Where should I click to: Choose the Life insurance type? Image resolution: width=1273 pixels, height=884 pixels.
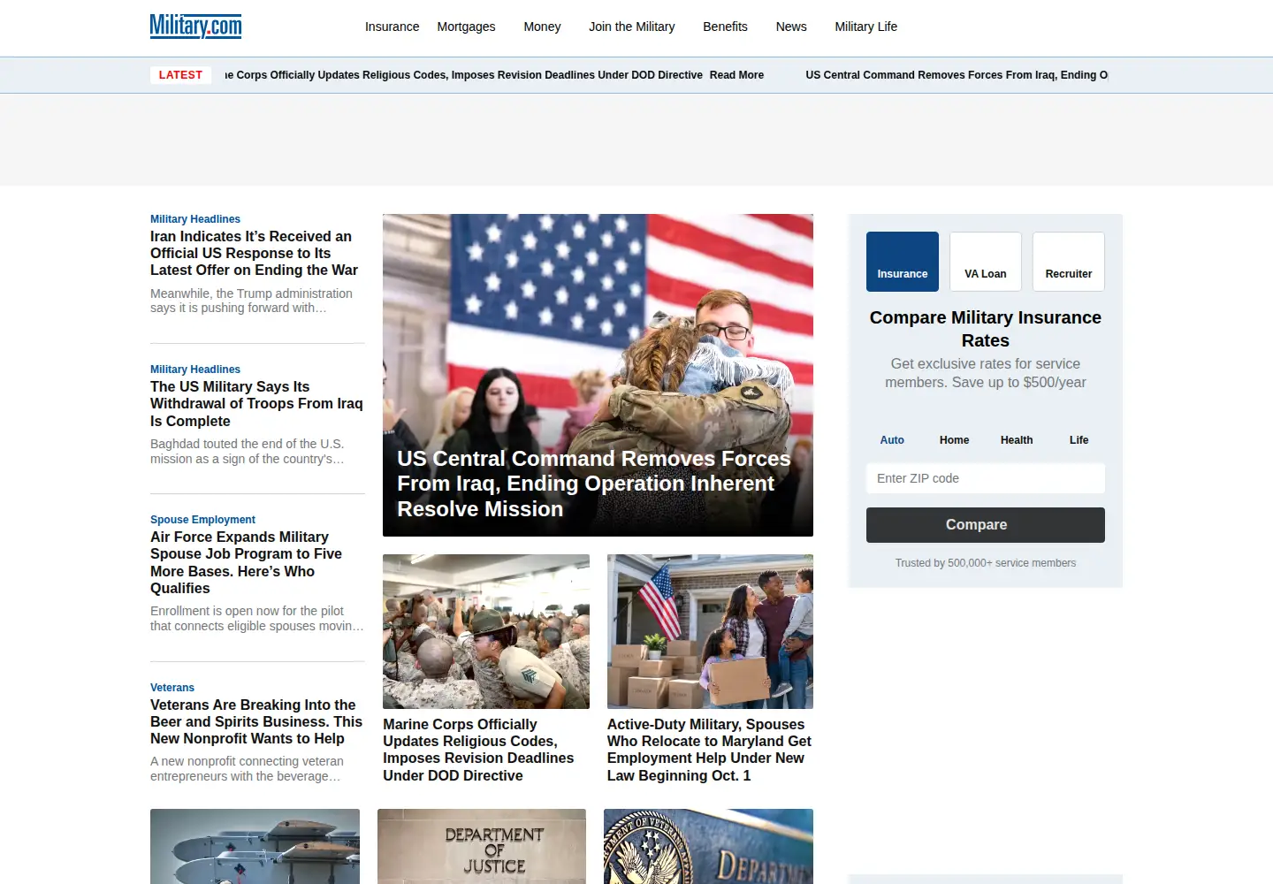(x=1079, y=440)
